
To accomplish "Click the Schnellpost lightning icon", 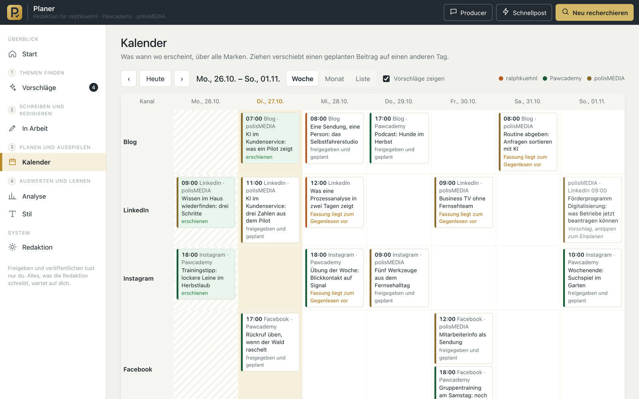I will (x=506, y=12).
